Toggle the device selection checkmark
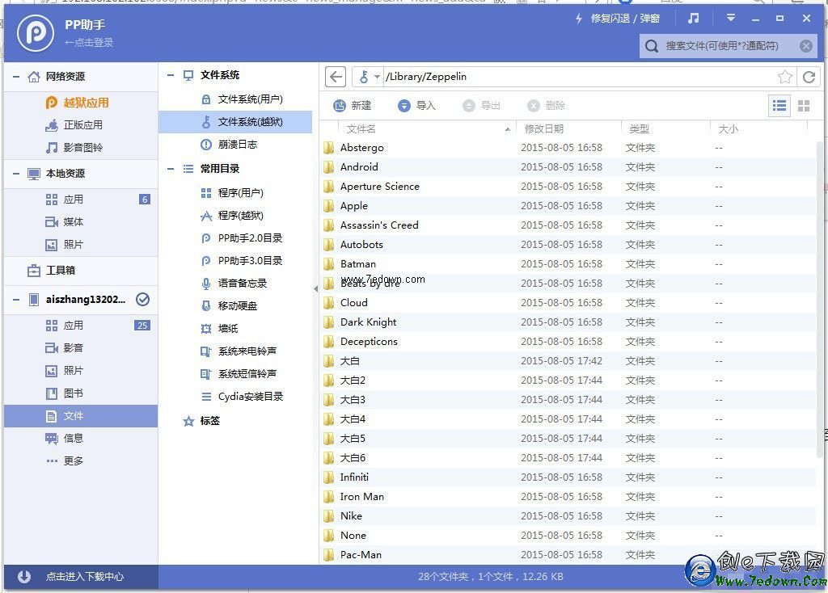This screenshot has width=828, height=593. 143,299
